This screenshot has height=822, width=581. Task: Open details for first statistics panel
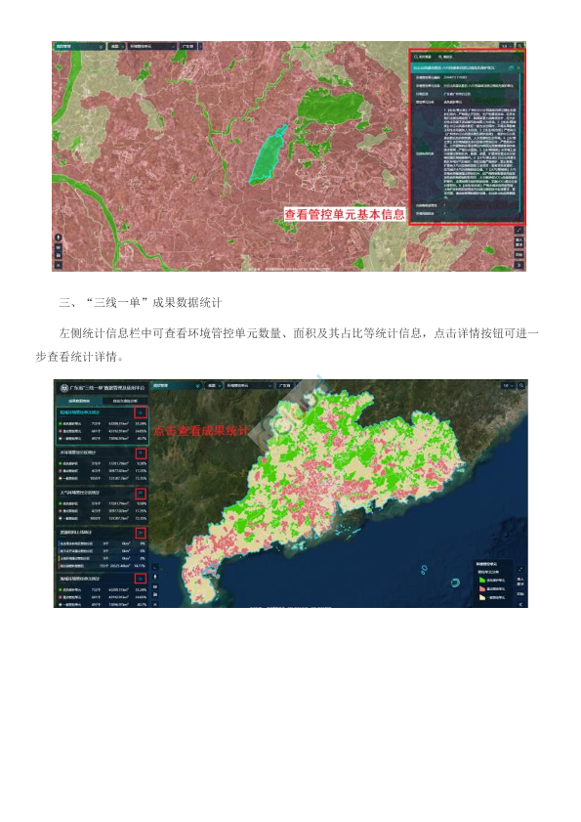click(141, 412)
